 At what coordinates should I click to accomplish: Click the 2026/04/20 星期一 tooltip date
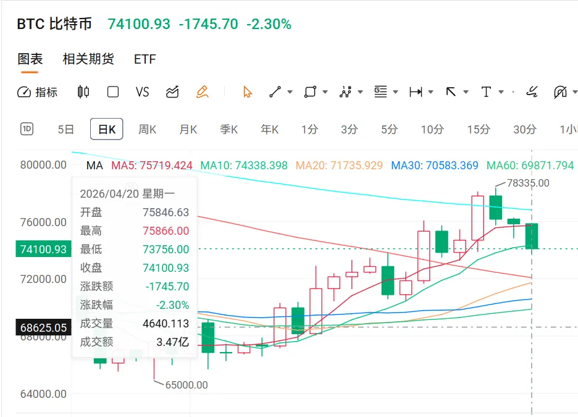tap(127, 193)
